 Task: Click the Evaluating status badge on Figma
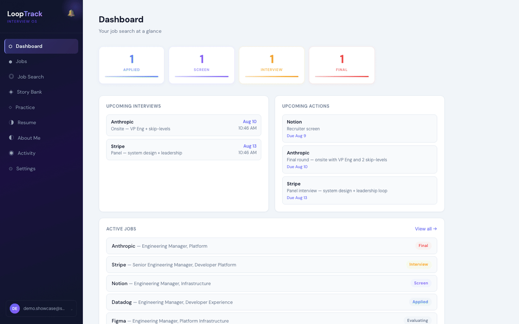pos(418,320)
